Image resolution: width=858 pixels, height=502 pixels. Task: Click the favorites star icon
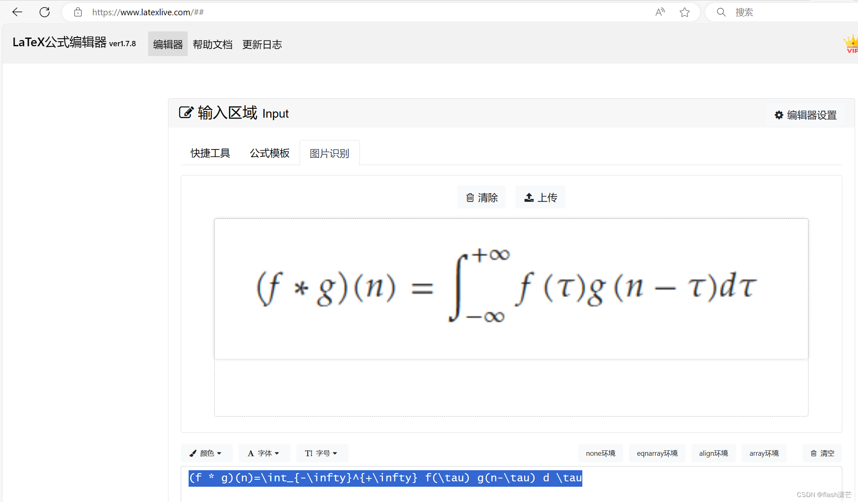(x=685, y=12)
